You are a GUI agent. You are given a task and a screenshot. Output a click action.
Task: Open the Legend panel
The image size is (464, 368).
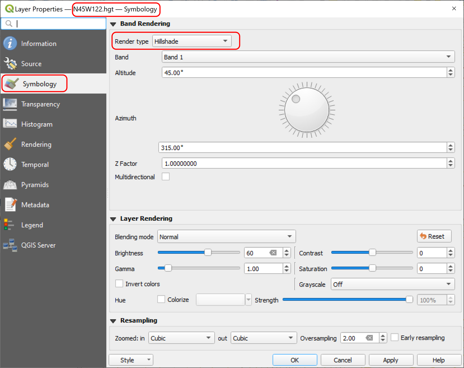point(8,225)
